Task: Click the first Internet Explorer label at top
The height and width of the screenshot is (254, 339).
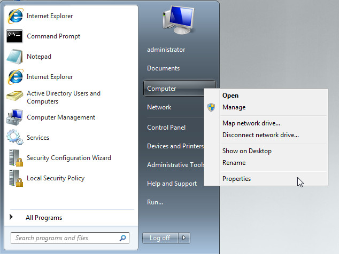Action: coord(50,16)
